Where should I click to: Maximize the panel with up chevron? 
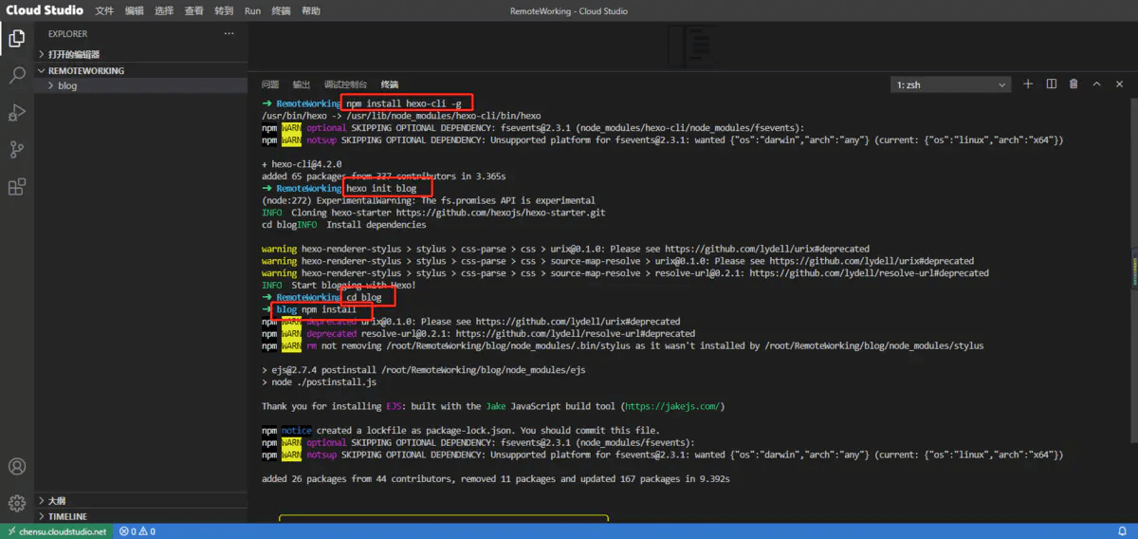click(x=1097, y=84)
